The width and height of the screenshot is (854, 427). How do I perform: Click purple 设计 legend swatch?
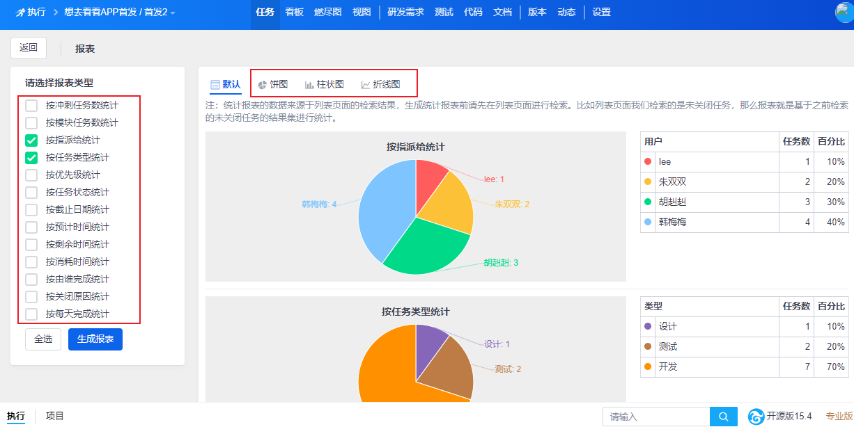pyautogui.click(x=648, y=326)
